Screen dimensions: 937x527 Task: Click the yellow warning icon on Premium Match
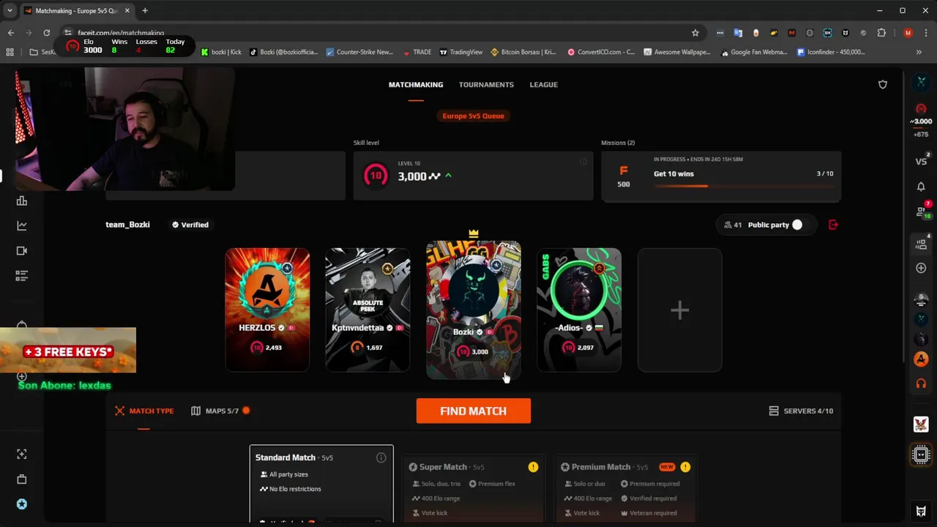pyautogui.click(x=685, y=467)
